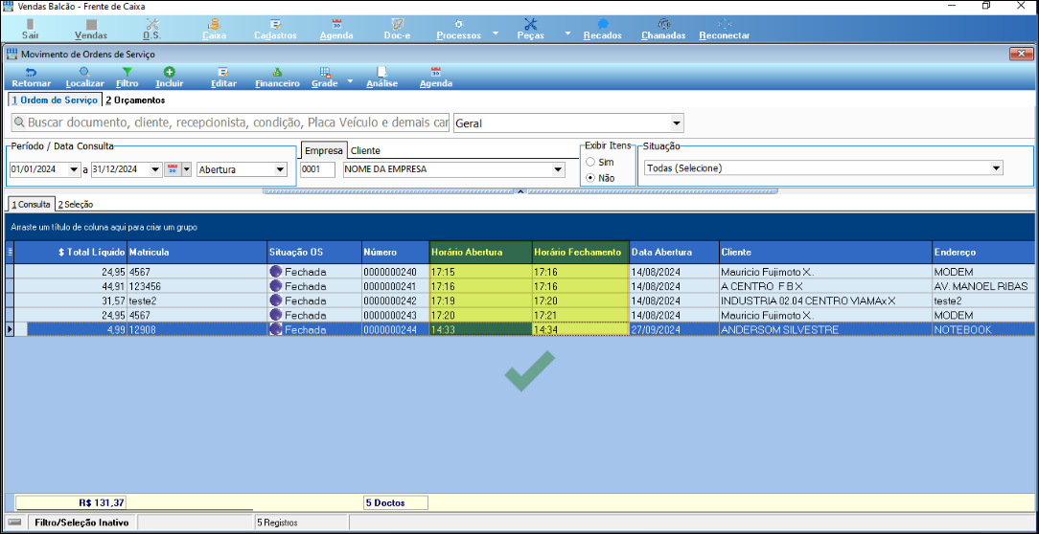The height and width of the screenshot is (534, 1039).
Task: Click Retornar in the service orders toolbar
Action: (31, 78)
